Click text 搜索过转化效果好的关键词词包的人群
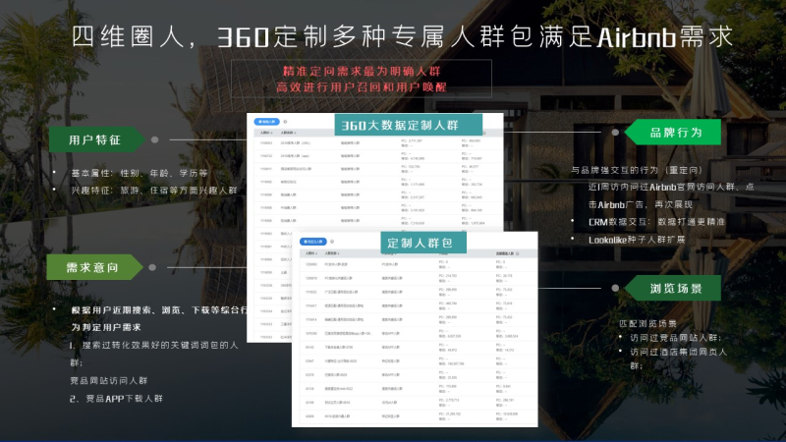Screen dimensions: 786x442 pos(154,354)
